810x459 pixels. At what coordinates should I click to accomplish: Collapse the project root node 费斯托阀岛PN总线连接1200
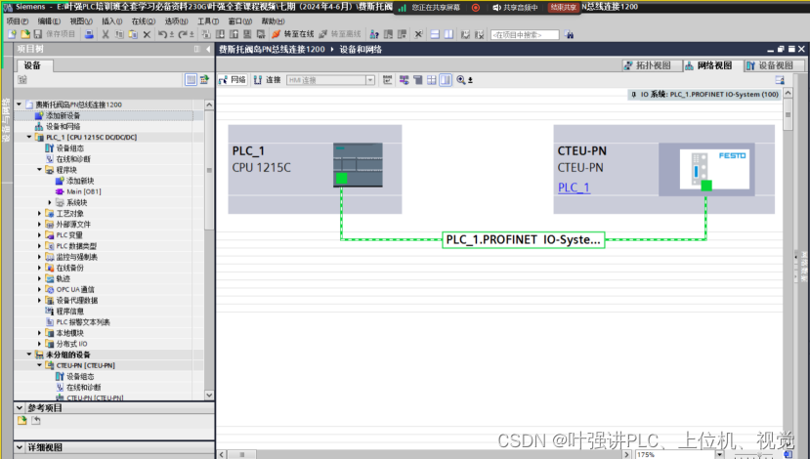(x=20, y=104)
